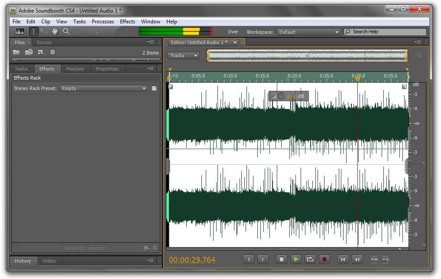Close the Files panel tab
Image resolution: width=441 pixels, height=279 pixels.
(x=29, y=42)
